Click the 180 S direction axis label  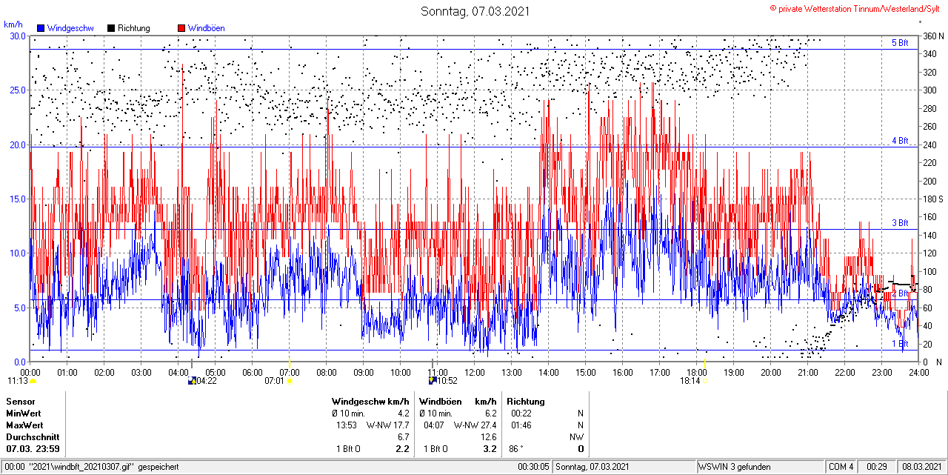pyautogui.click(x=933, y=199)
